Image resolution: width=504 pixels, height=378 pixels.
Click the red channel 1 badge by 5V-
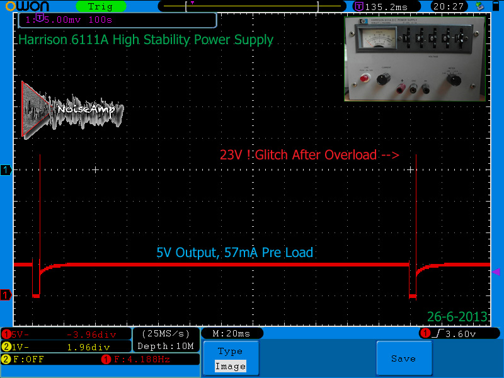[6, 335]
